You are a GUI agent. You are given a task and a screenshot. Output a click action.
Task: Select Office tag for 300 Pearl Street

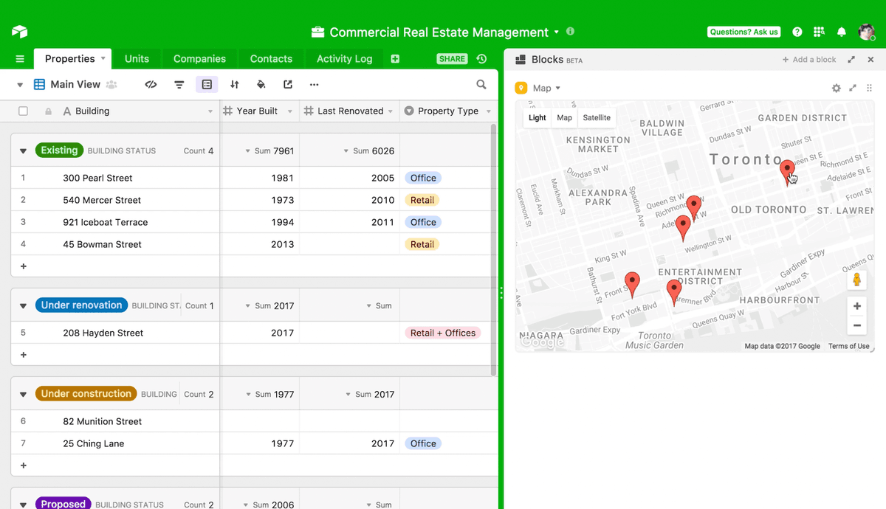pyautogui.click(x=423, y=178)
